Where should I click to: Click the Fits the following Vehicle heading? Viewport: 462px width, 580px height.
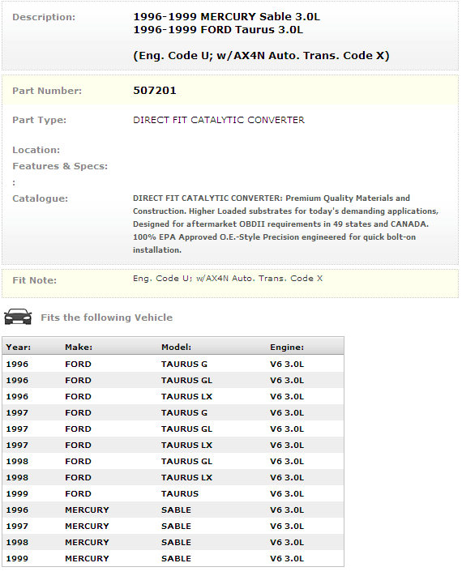pyautogui.click(x=107, y=318)
